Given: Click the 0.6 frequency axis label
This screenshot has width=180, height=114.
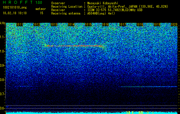Looking at the screenshot, I should pyautogui.click(x=2, y=108).
